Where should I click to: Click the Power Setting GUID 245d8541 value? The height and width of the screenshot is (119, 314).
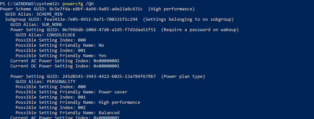point(109,77)
